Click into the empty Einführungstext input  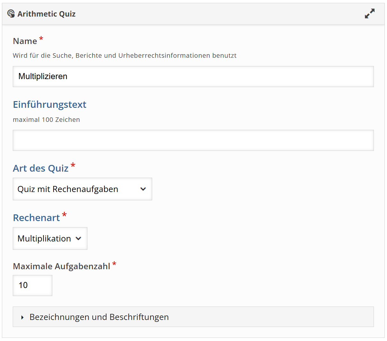193,140
